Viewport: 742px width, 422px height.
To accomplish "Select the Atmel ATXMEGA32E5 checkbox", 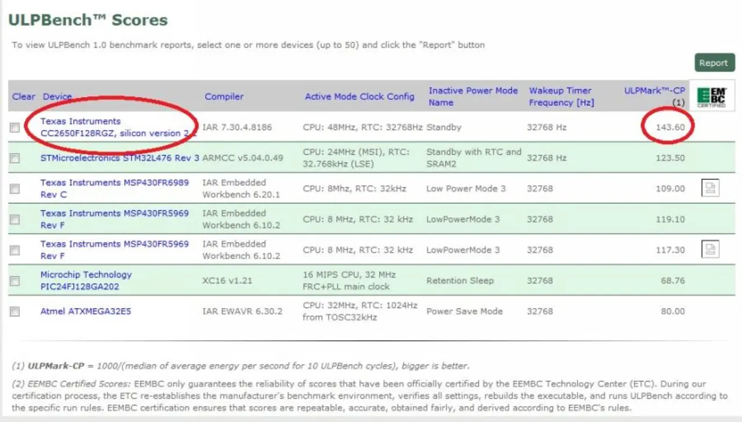I will point(14,311).
